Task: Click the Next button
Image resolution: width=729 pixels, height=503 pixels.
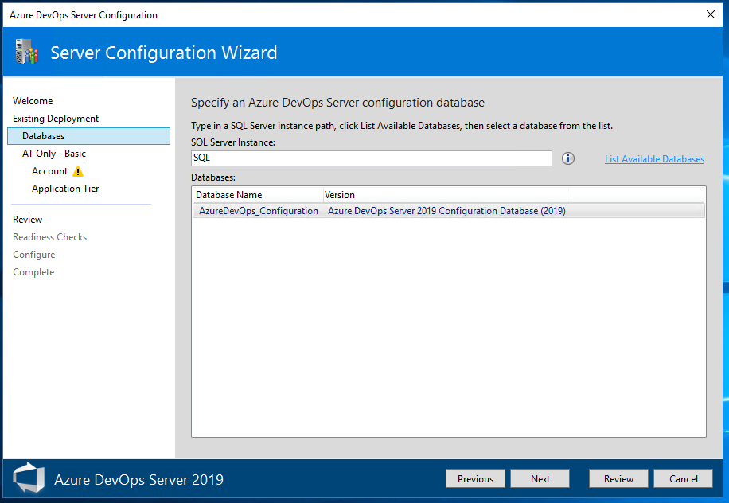Action: pyautogui.click(x=540, y=478)
